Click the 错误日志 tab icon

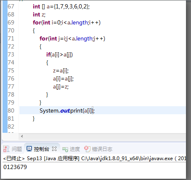pyautogui.click(x=87, y=149)
